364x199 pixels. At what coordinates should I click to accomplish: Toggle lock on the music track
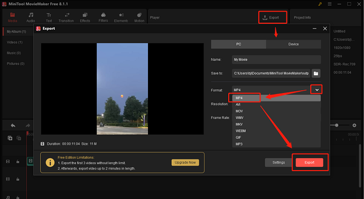click(x=17, y=197)
